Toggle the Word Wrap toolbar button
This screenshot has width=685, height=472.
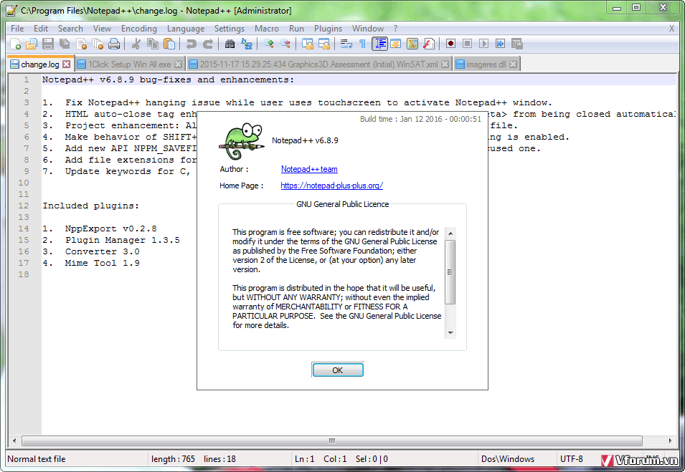click(x=346, y=44)
